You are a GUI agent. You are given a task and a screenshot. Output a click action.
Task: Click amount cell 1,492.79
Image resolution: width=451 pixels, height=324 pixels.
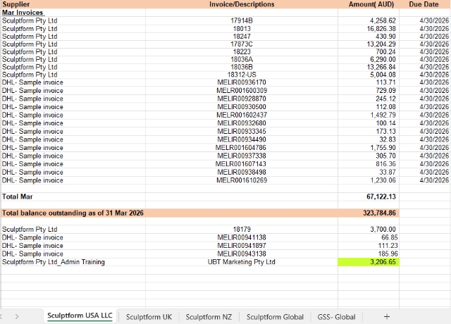(x=369, y=115)
